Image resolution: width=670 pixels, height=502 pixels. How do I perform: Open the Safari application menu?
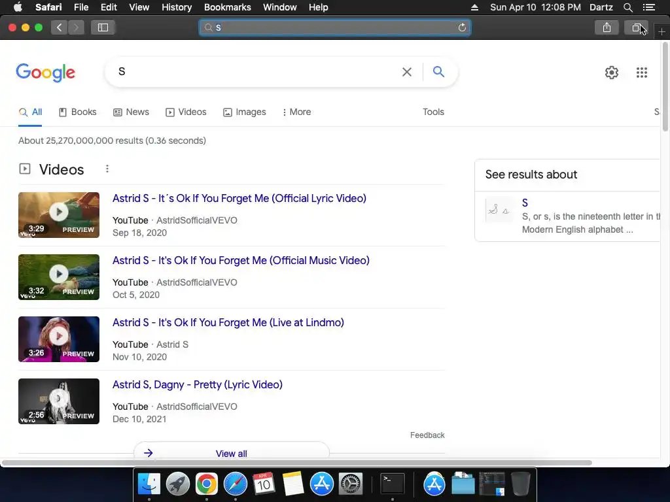pyautogui.click(x=48, y=7)
